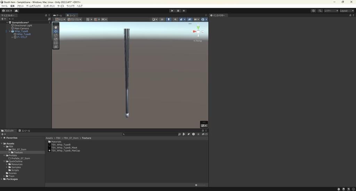The width and height of the screenshot is (356, 191).
Task: Open pivot Center (中心) dropdown
Action: click(60, 19)
